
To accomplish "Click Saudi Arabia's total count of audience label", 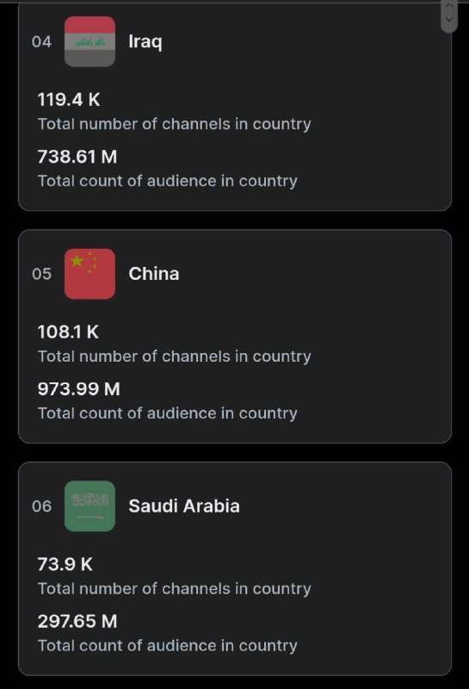I will pos(167,645).
